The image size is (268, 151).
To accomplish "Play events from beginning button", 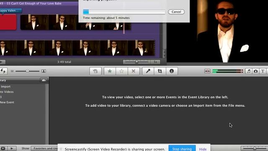I will (x=12, y=148).
